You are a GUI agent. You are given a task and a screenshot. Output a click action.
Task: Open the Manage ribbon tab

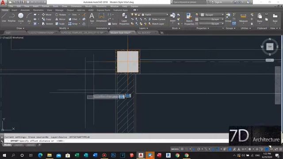(59, 10)
